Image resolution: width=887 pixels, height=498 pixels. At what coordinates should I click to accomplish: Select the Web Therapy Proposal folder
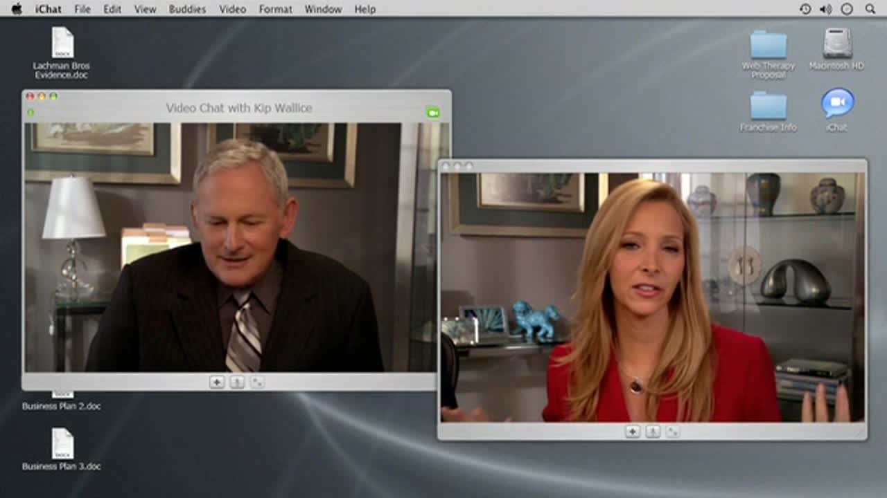(x=769, y=44)
